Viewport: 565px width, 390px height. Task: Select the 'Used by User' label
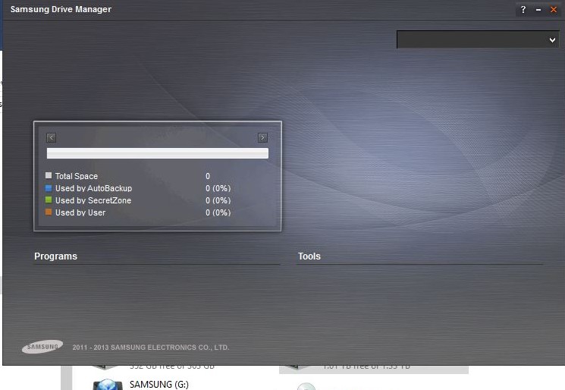point(80,212)
